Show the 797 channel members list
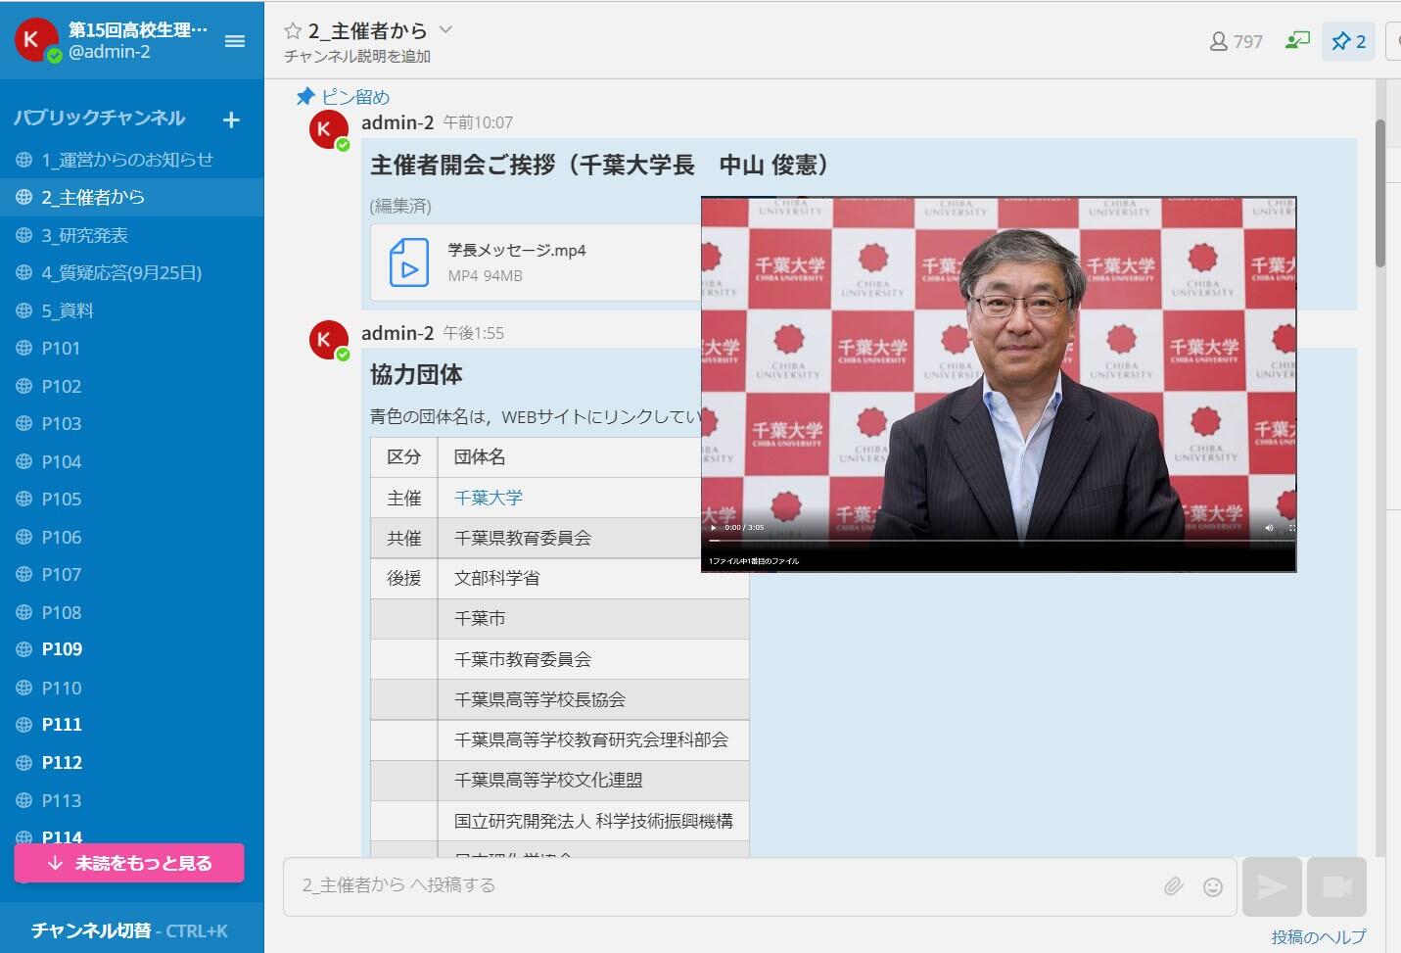The width and height of the screenshot is (1401, 953). click(x=1237, y=41)
